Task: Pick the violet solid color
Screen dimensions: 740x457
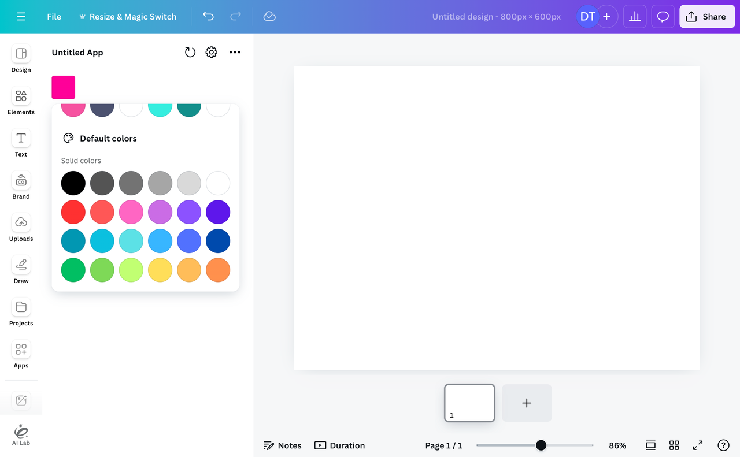Action: point(189,212)
